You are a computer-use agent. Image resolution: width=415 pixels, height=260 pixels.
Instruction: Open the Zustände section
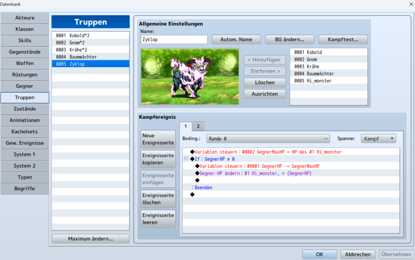pyautogui.click(x=24, y=109)
